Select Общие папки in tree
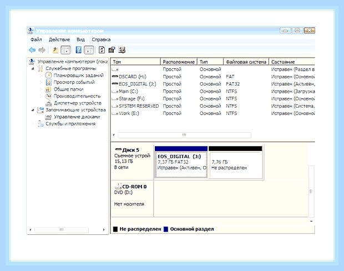344x271 pixels. pos(68,89)
